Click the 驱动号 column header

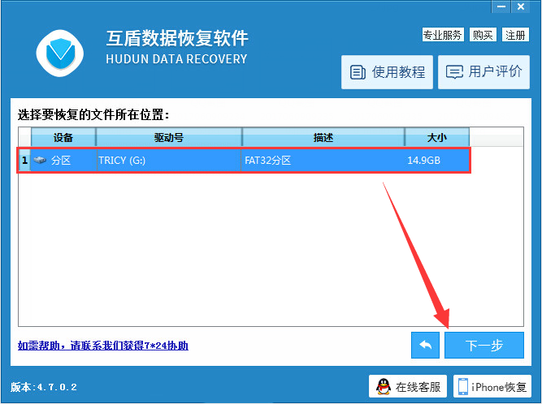pyautogui.click(x=169, y=137)
